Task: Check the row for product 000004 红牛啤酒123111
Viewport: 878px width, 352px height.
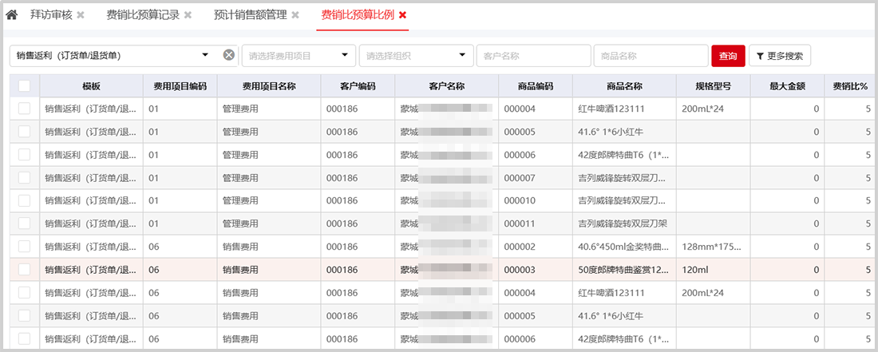Action: (x=24, y=109)
